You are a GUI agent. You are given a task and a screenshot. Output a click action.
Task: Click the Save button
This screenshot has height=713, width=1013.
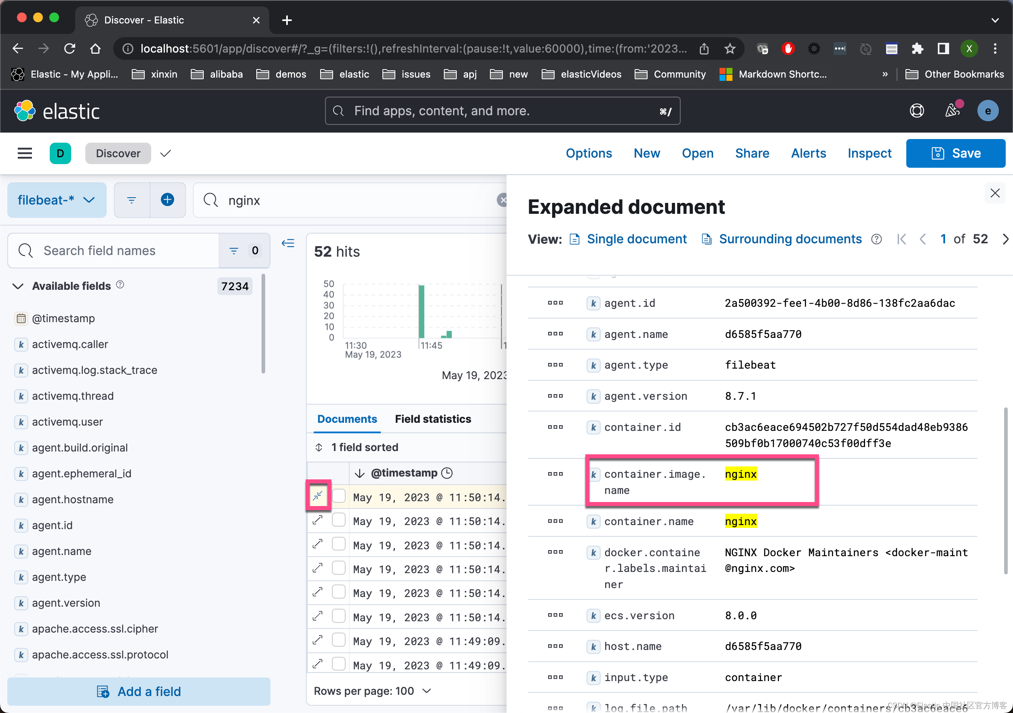click(x=955, y=153)
